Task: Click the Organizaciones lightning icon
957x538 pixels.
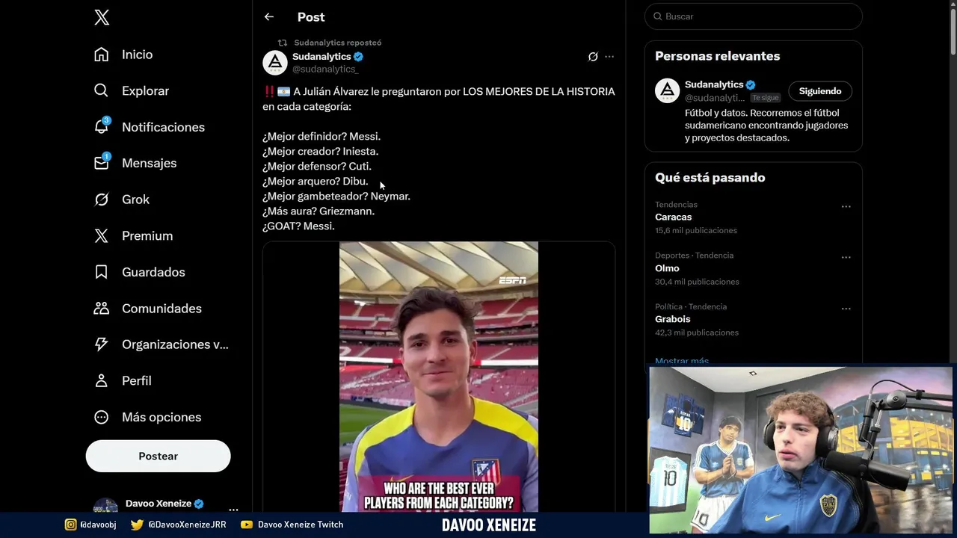Action: pyautogui.click(x=102, y=344)
